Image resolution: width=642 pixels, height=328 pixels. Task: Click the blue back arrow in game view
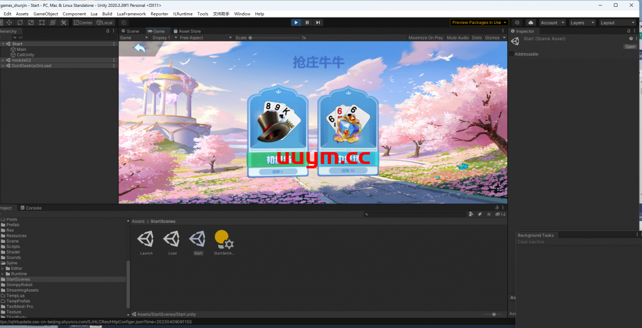coord(139,48)
